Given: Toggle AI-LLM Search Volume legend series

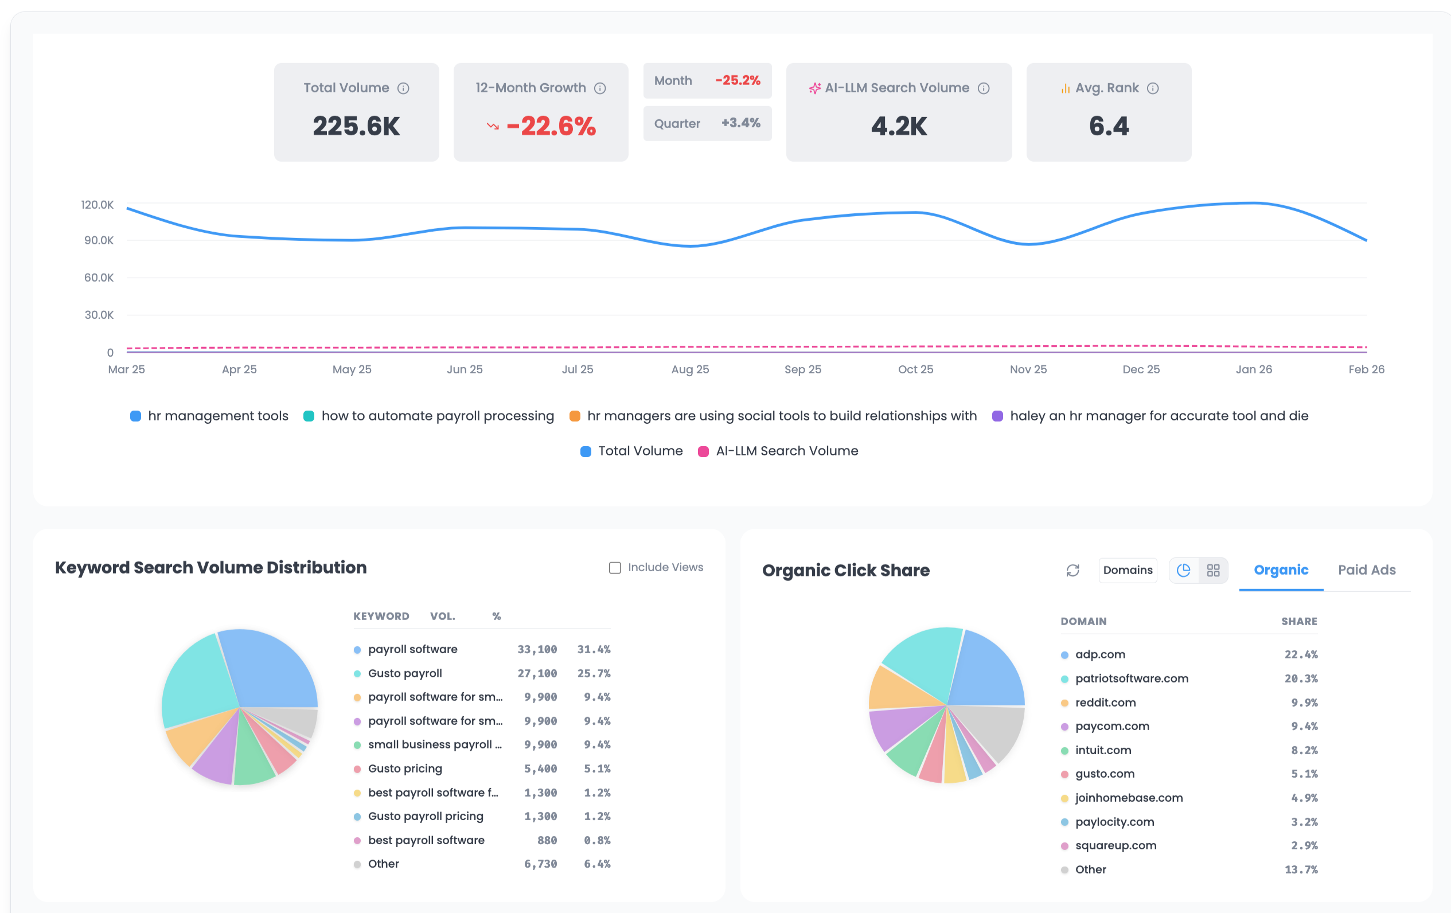Looking at the screenshot, I should click(x=777, y=451).
